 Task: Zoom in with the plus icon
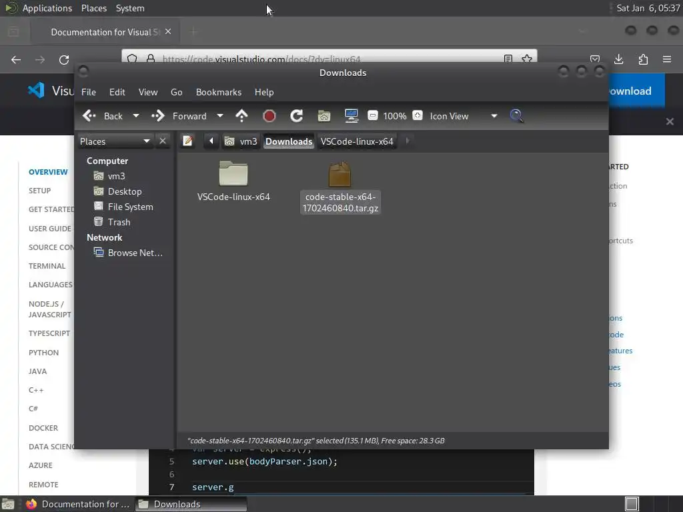[x=418, y=115]
